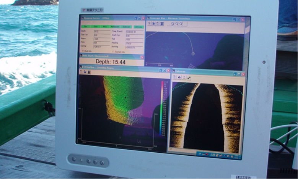
Task: Select the Boat Info radio button
Action: (x=83, y=51)
